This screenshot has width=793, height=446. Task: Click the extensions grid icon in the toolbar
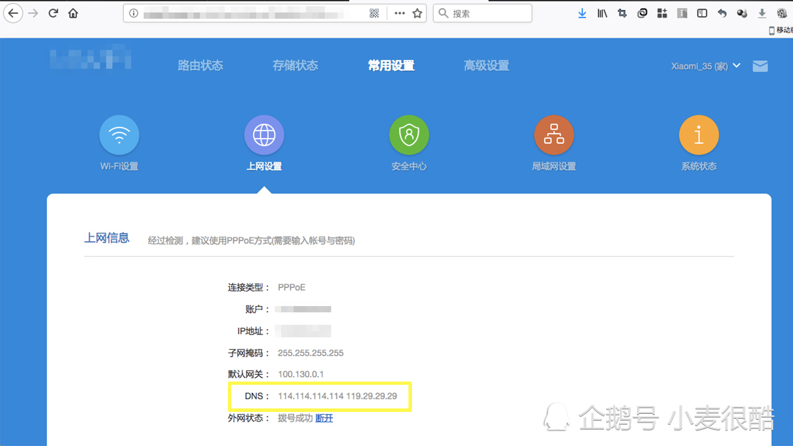point(662,12)
